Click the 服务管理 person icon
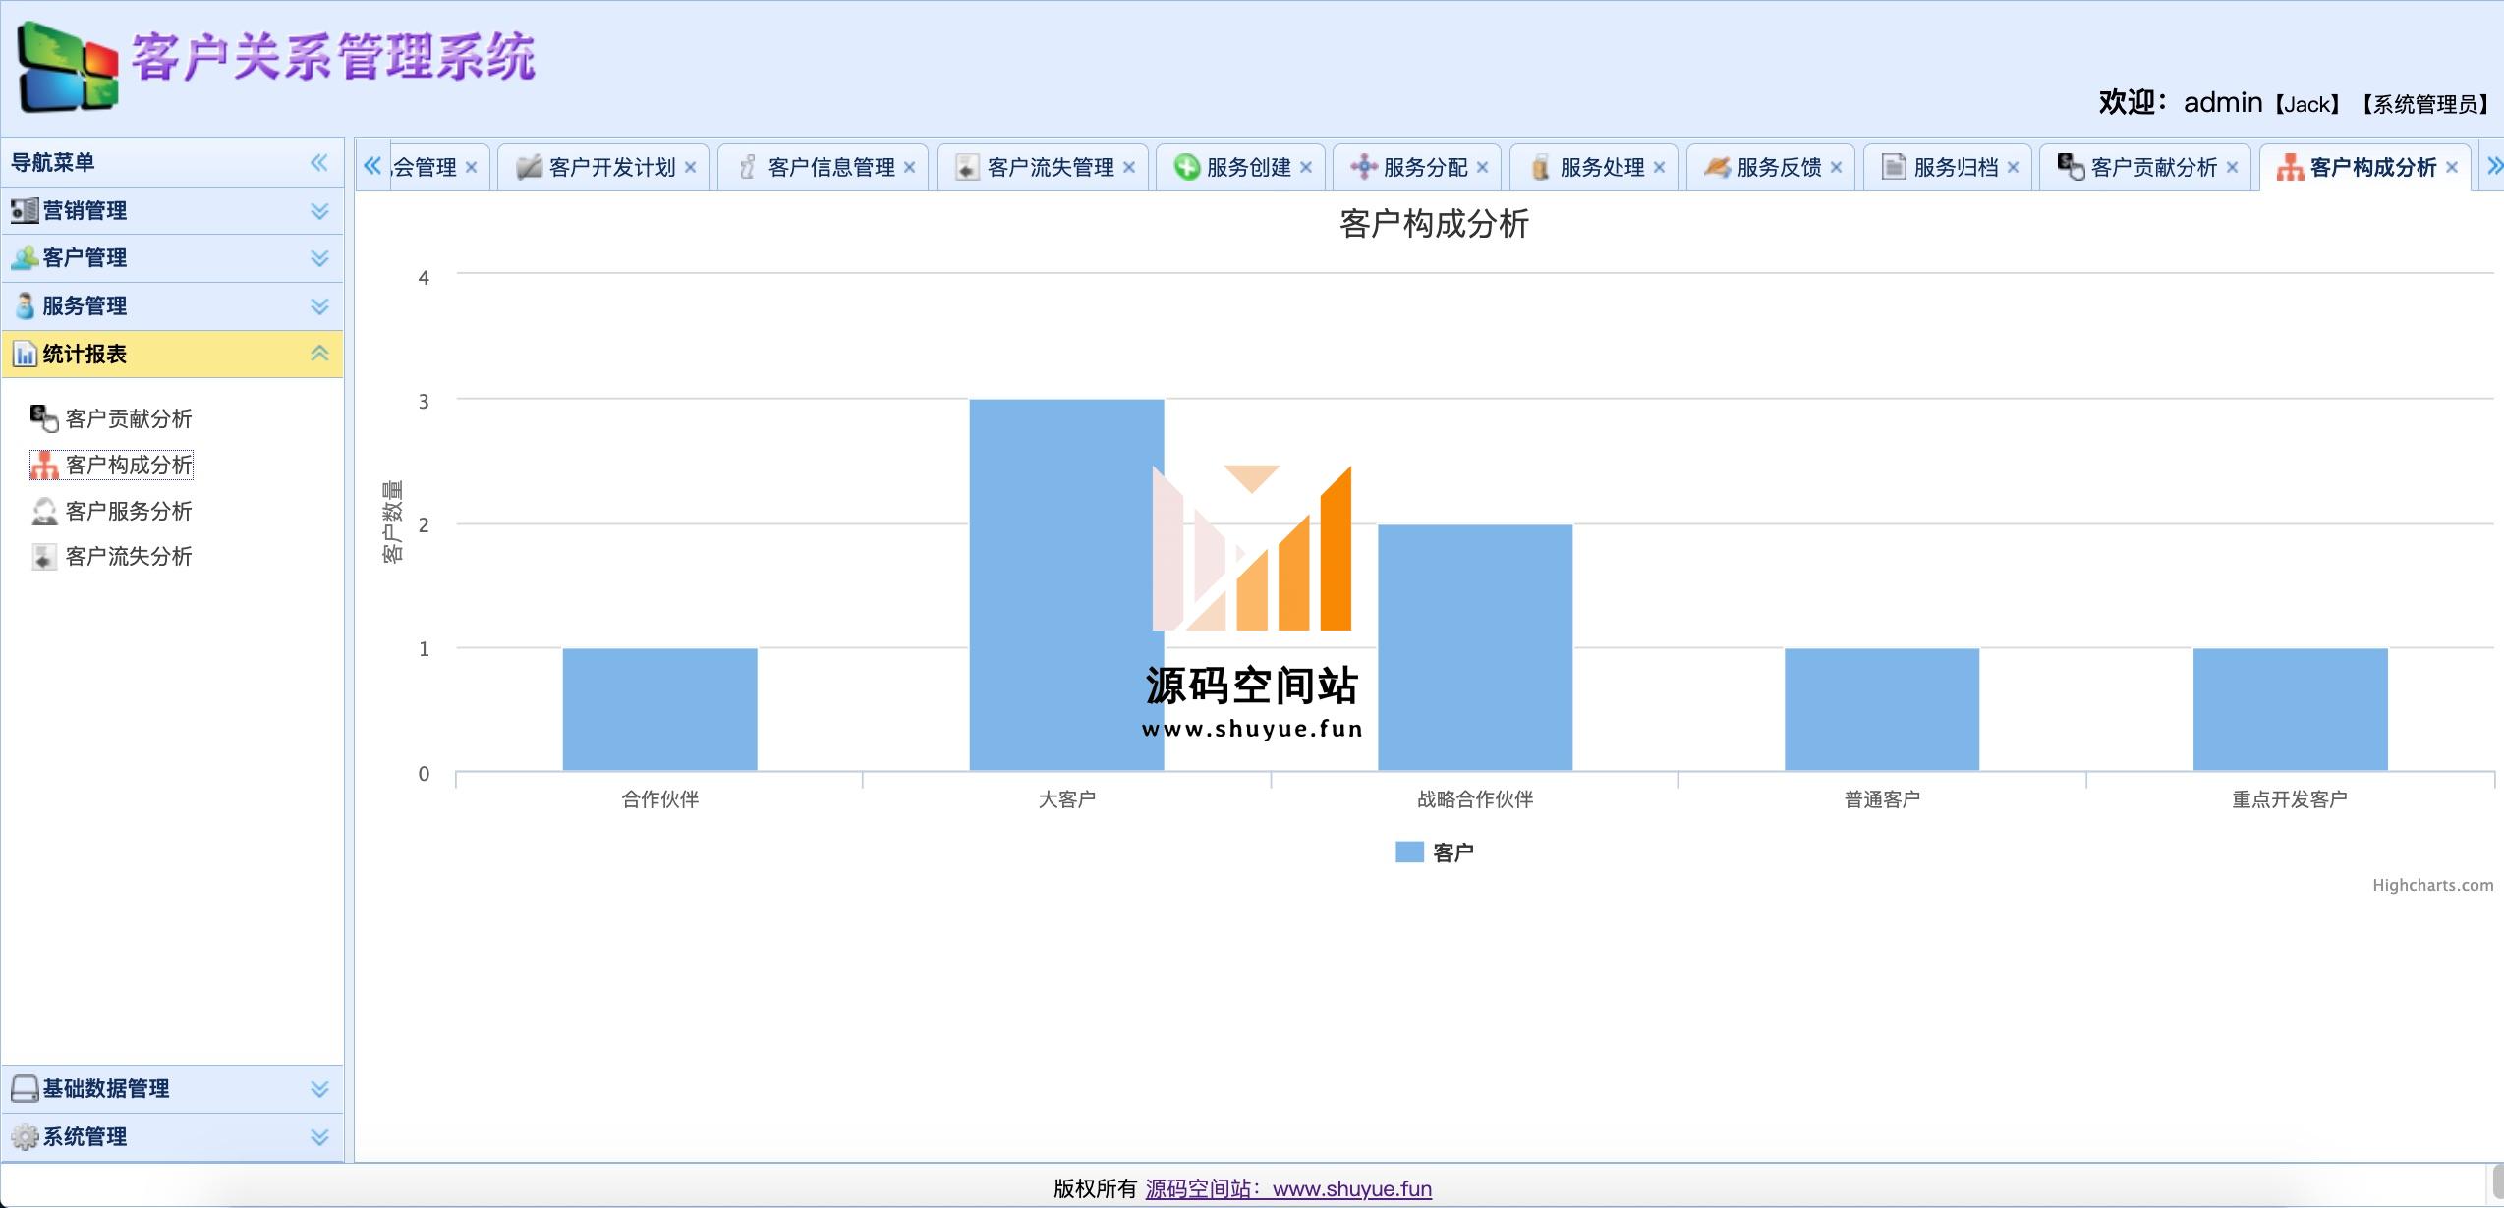Viewport: 2504px width, 1208px height. (x=25, y=306)
